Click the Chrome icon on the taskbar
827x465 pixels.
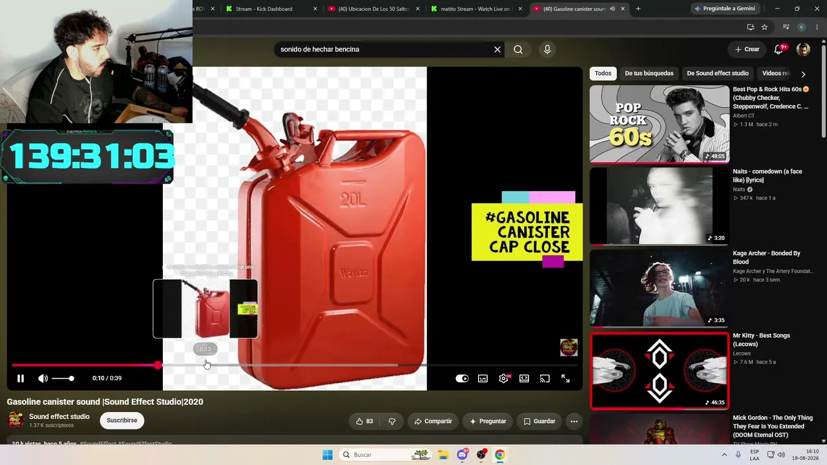point(499,455)
